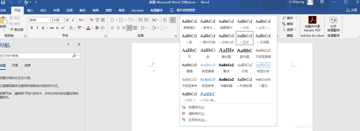Click the line spacing icon
The image size is (360, 131).
pyautogui.click(x=143, y=28)
